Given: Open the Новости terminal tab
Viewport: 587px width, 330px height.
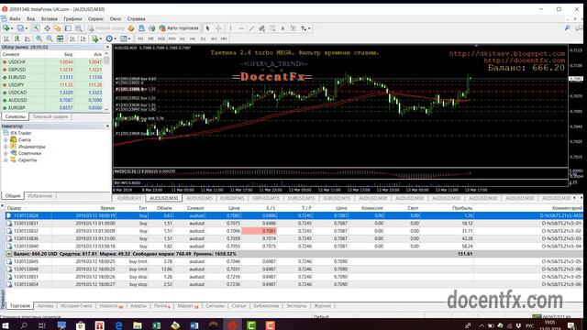Looking at the screenshot, I should click(111, 306).
